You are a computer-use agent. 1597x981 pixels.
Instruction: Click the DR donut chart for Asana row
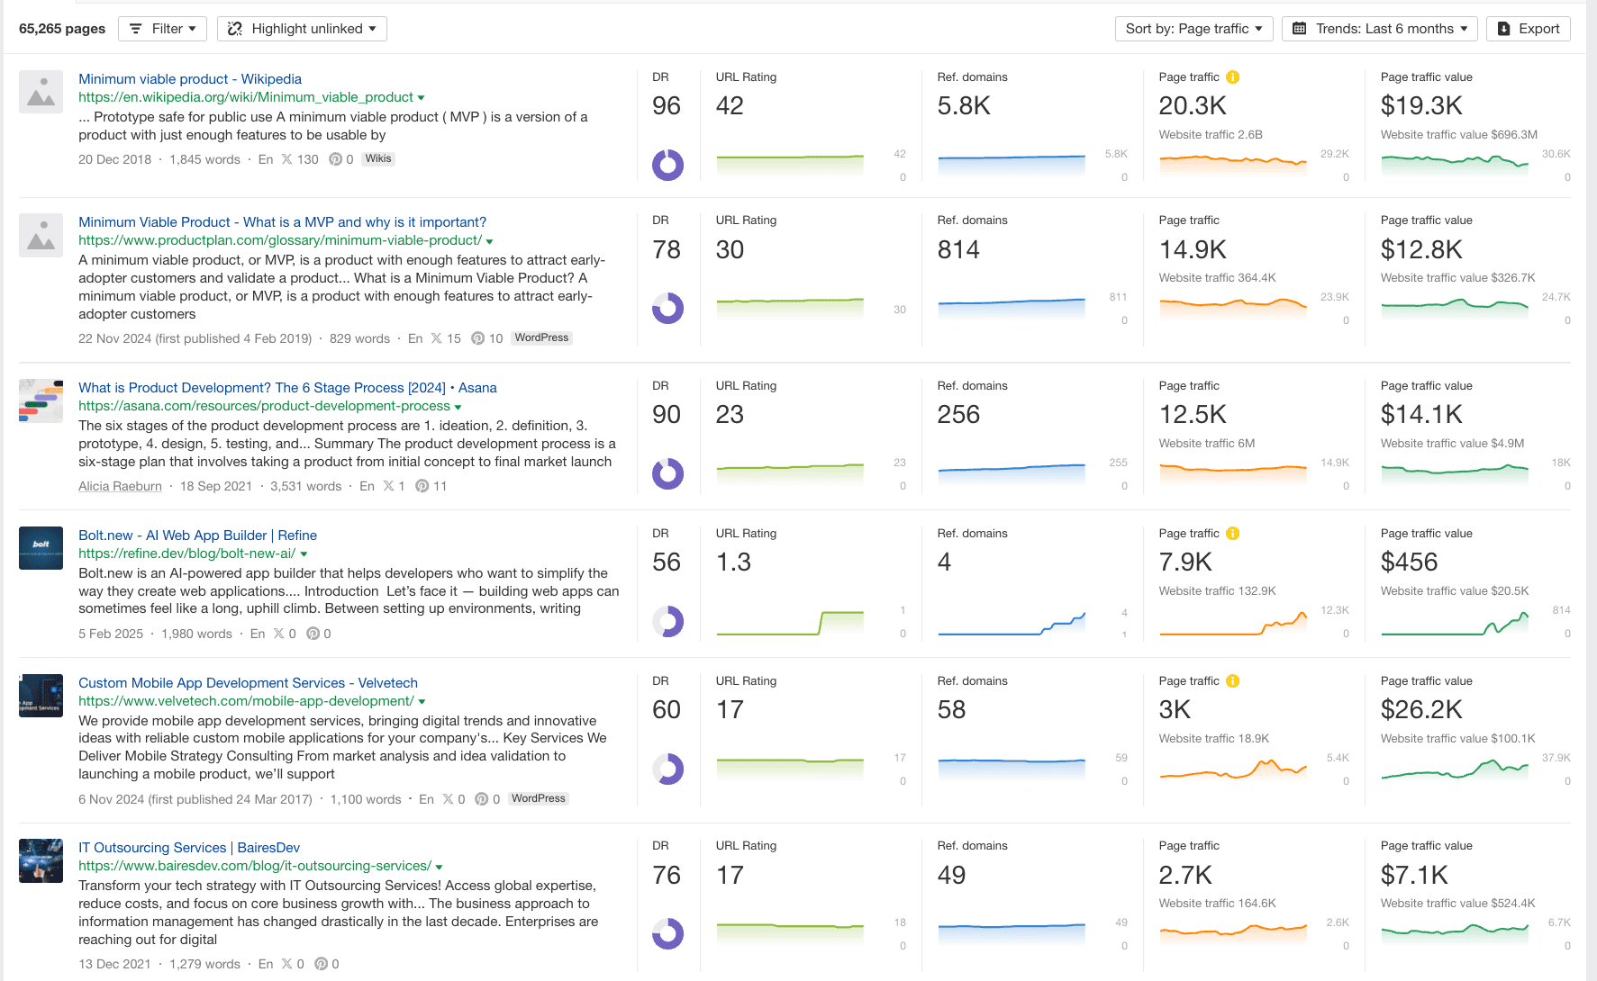pyautogui.click(x=667, y=473)
